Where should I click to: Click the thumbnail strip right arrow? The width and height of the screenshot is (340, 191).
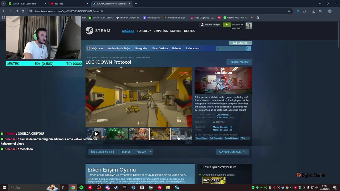click(x=188, y=142)
